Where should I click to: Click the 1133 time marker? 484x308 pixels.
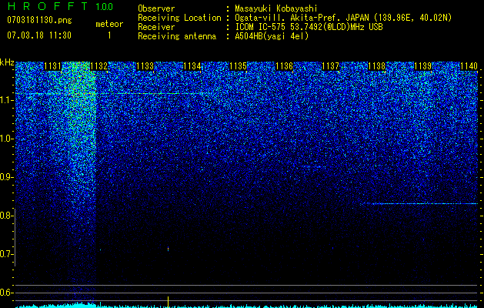(145, 66)
